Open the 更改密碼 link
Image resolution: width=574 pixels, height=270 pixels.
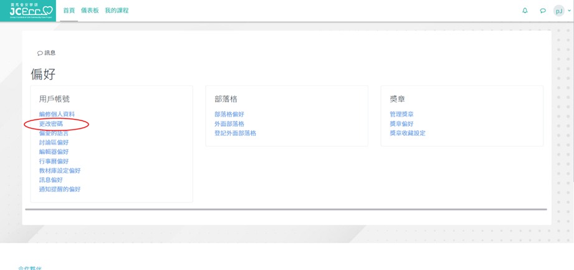(x=51, y=123)
